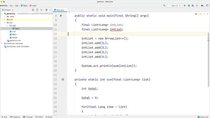Select the highlighted Main class under real
Viewport: 210px width, 118px height.
pyautogui.click(x=17, y=29)
